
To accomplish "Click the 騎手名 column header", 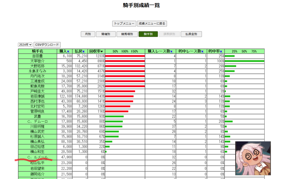I will [37, 51].
